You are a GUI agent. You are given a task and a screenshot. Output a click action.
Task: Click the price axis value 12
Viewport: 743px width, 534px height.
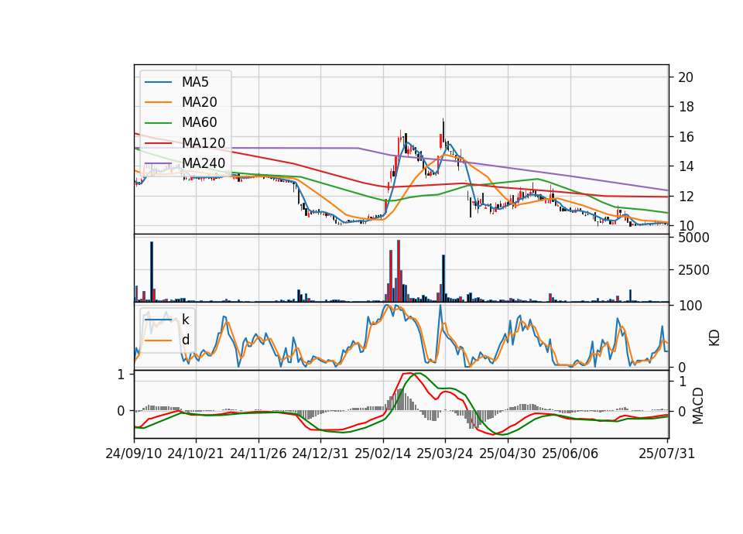[x=686, y=196]
